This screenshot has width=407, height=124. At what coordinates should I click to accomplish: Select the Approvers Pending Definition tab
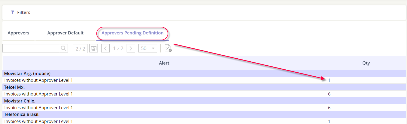pos(132,33)
